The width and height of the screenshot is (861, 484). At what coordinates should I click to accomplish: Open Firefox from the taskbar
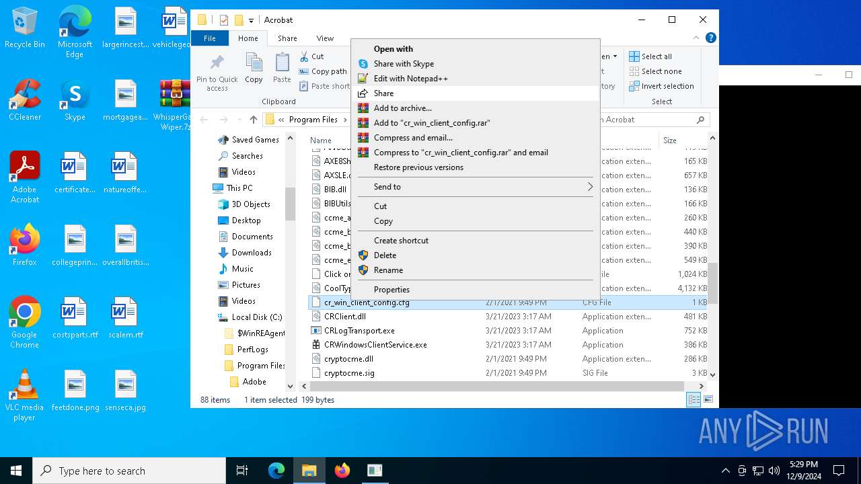click(x=342, y=471)
